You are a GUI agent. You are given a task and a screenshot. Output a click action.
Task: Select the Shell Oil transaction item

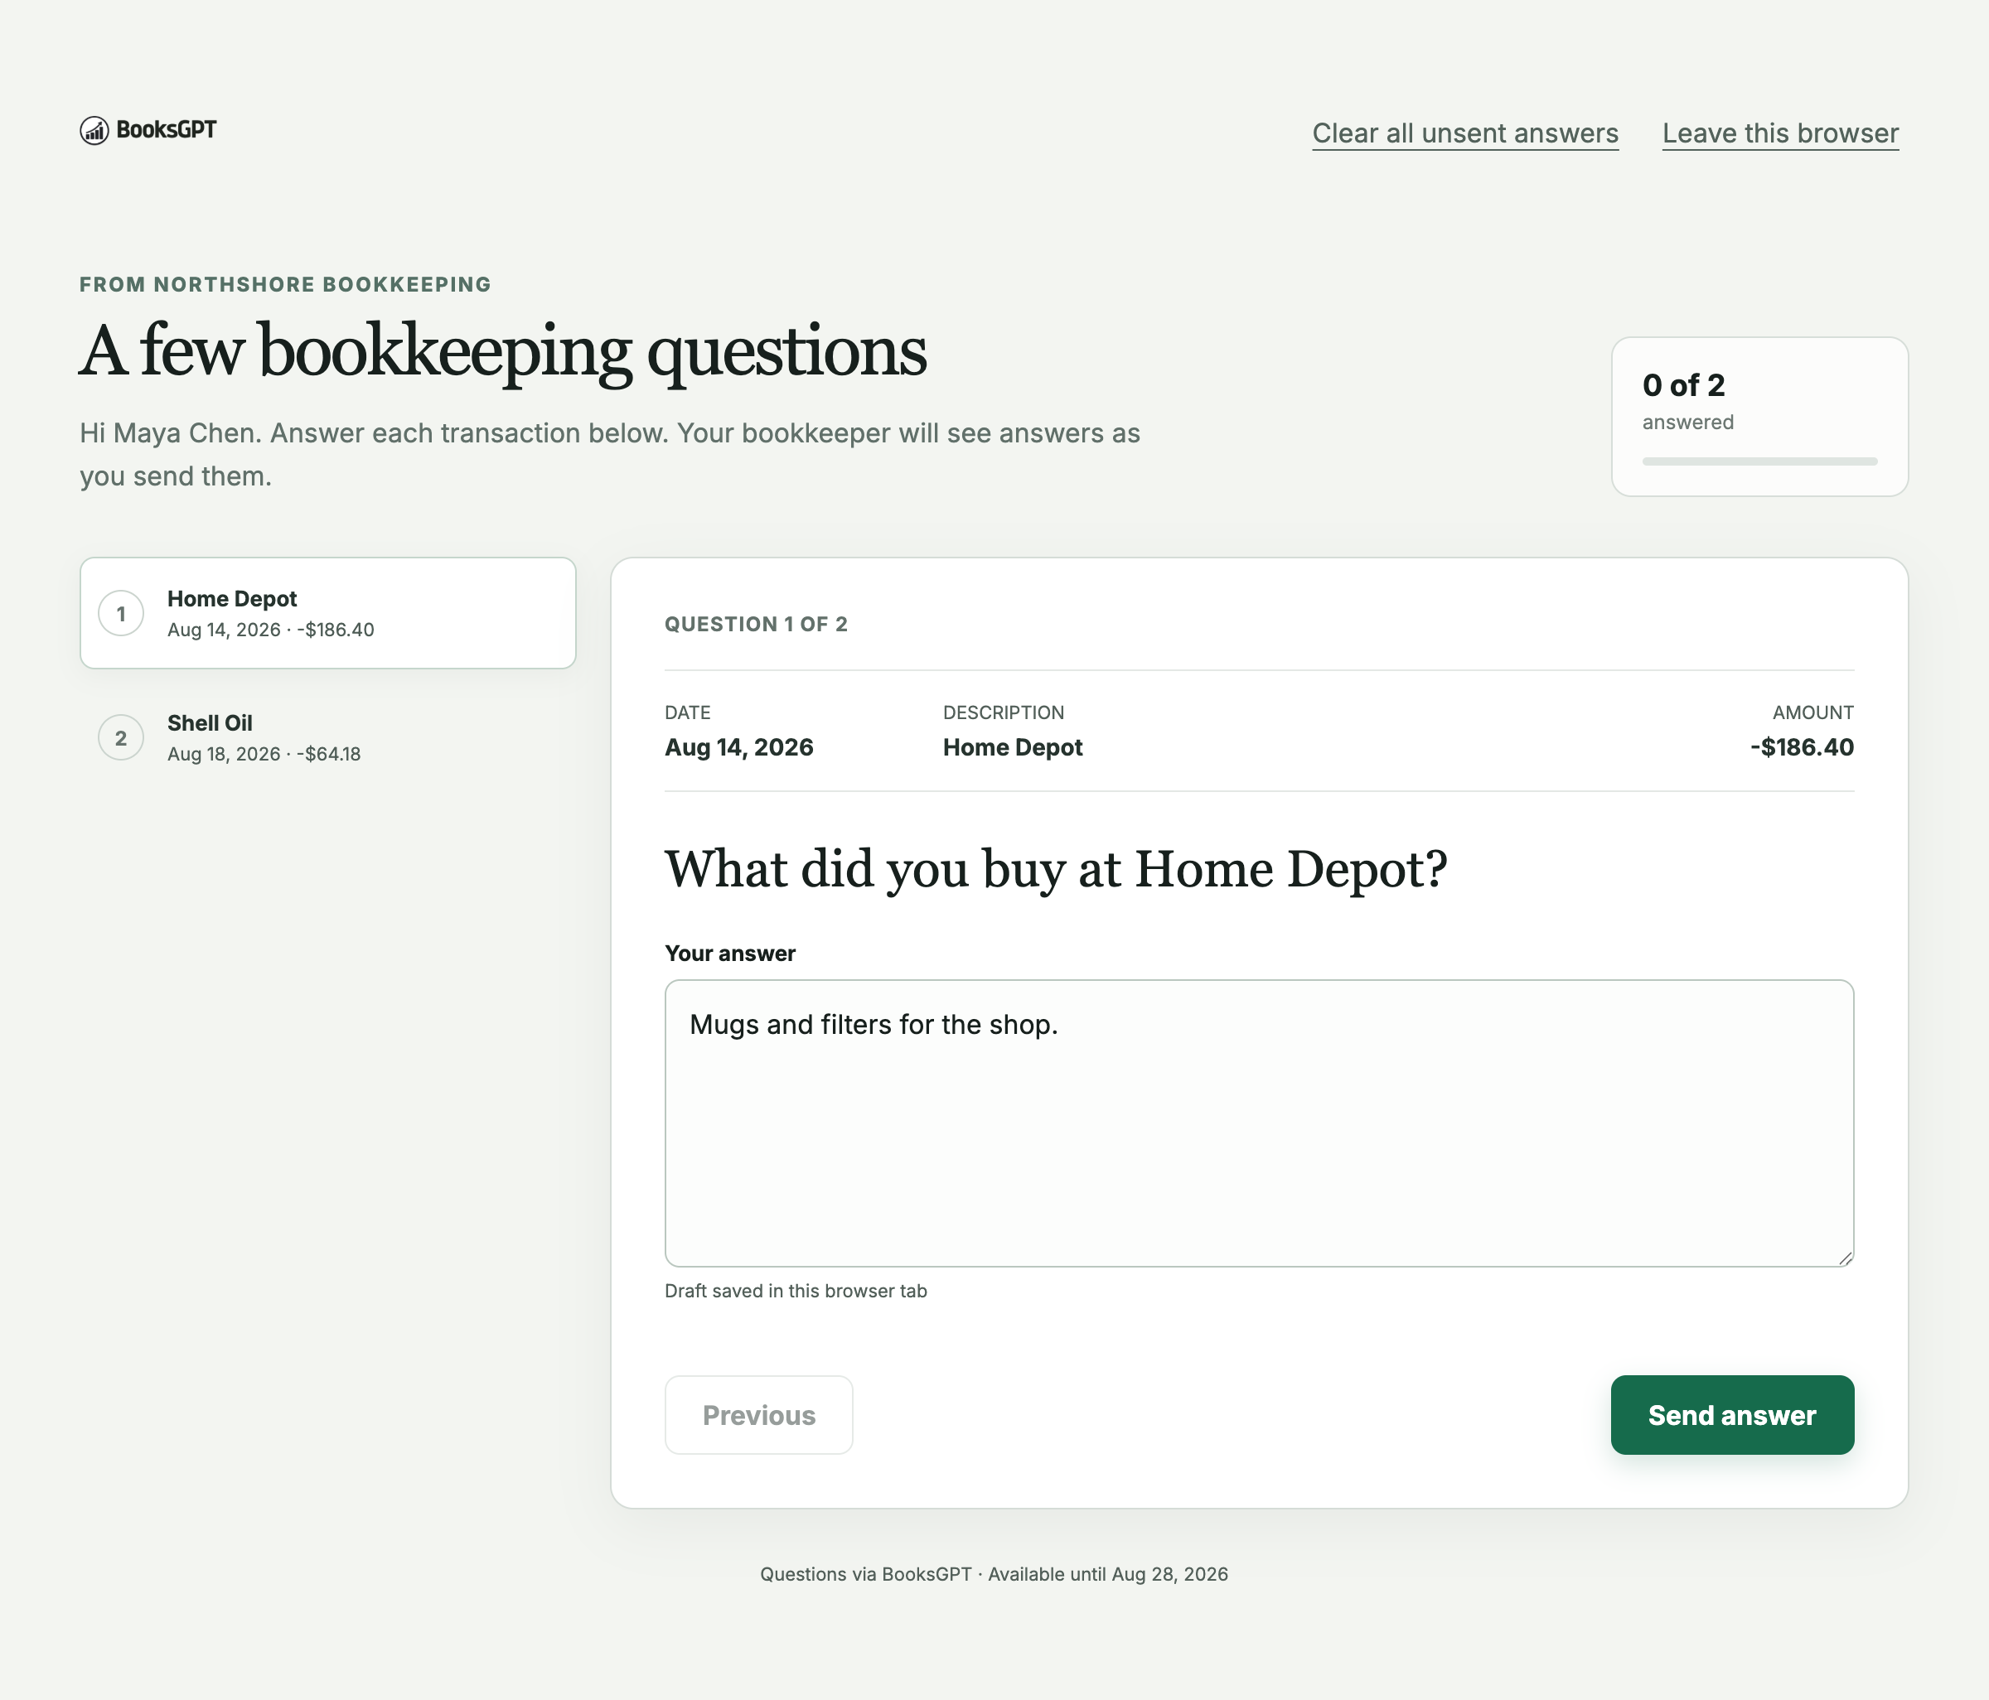pyautogui.click(x=327, y=738)
